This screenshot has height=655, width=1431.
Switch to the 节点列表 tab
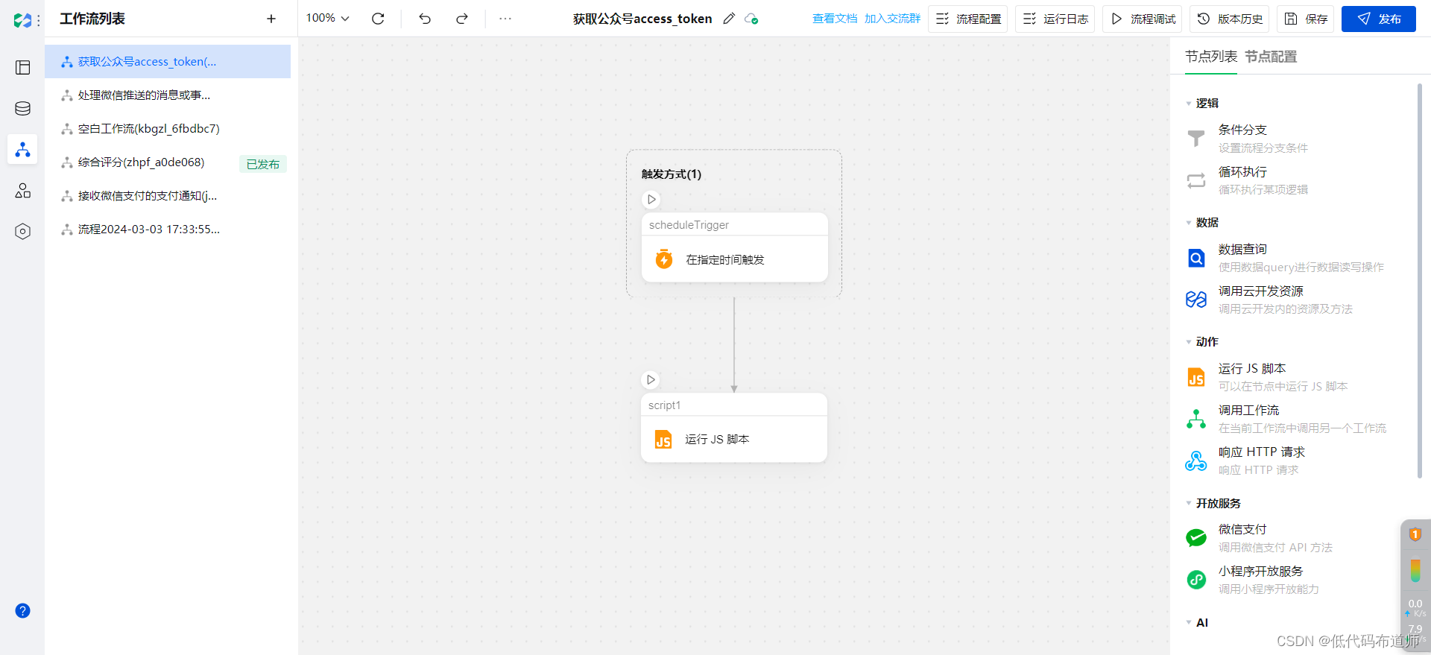(1211, 57)
